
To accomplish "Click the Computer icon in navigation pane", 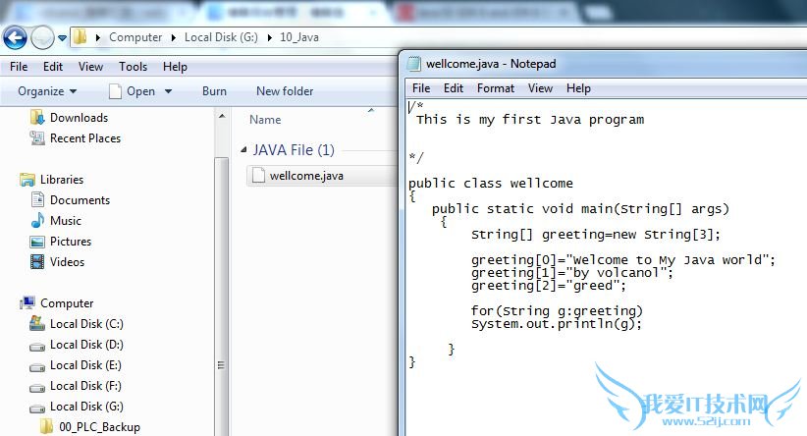I will pos(27,303).
